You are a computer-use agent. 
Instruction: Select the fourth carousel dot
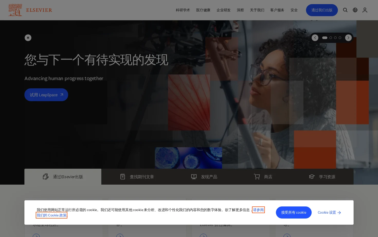[340, 38]
